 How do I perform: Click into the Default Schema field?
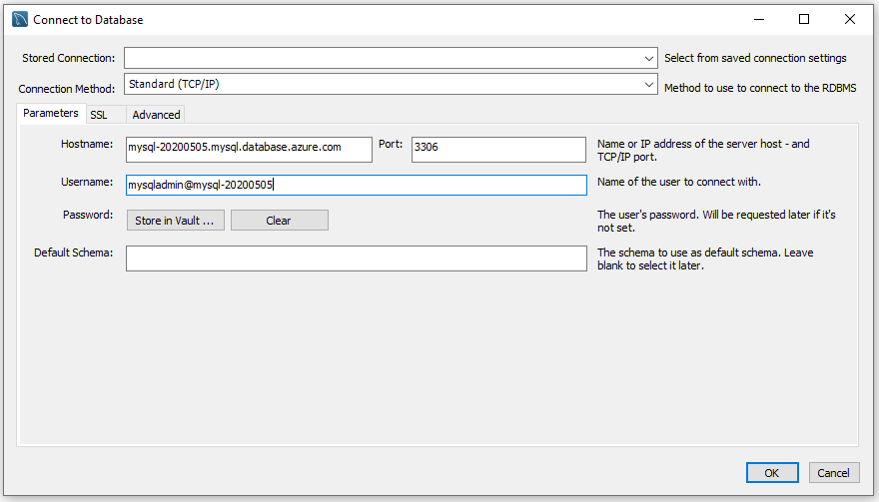coord(357,258)
